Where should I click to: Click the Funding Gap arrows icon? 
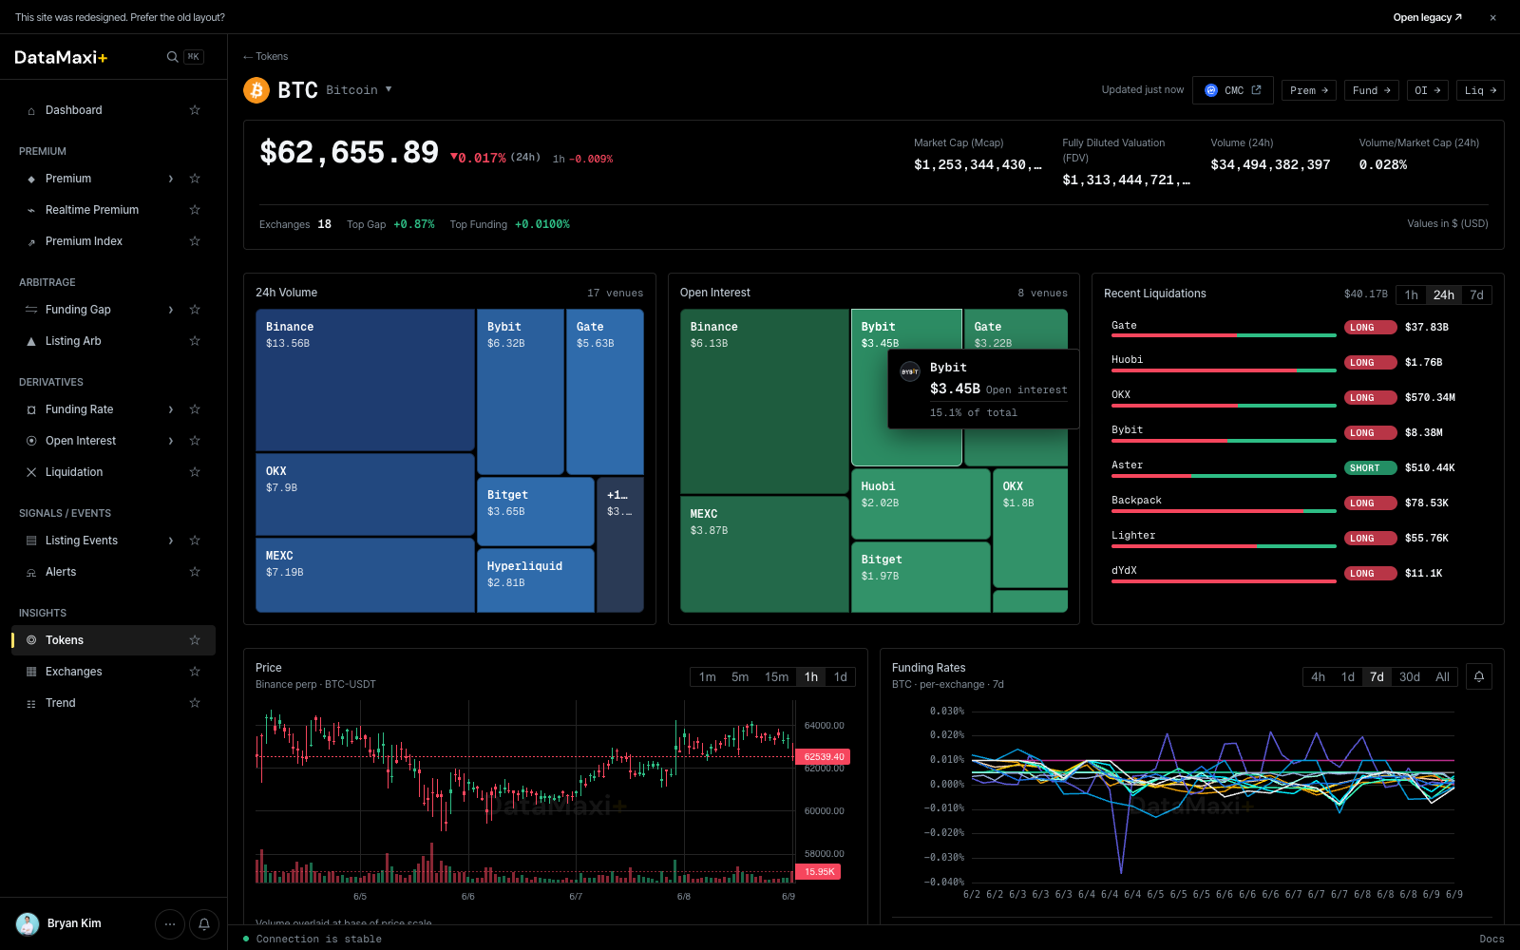pos(31,310)
